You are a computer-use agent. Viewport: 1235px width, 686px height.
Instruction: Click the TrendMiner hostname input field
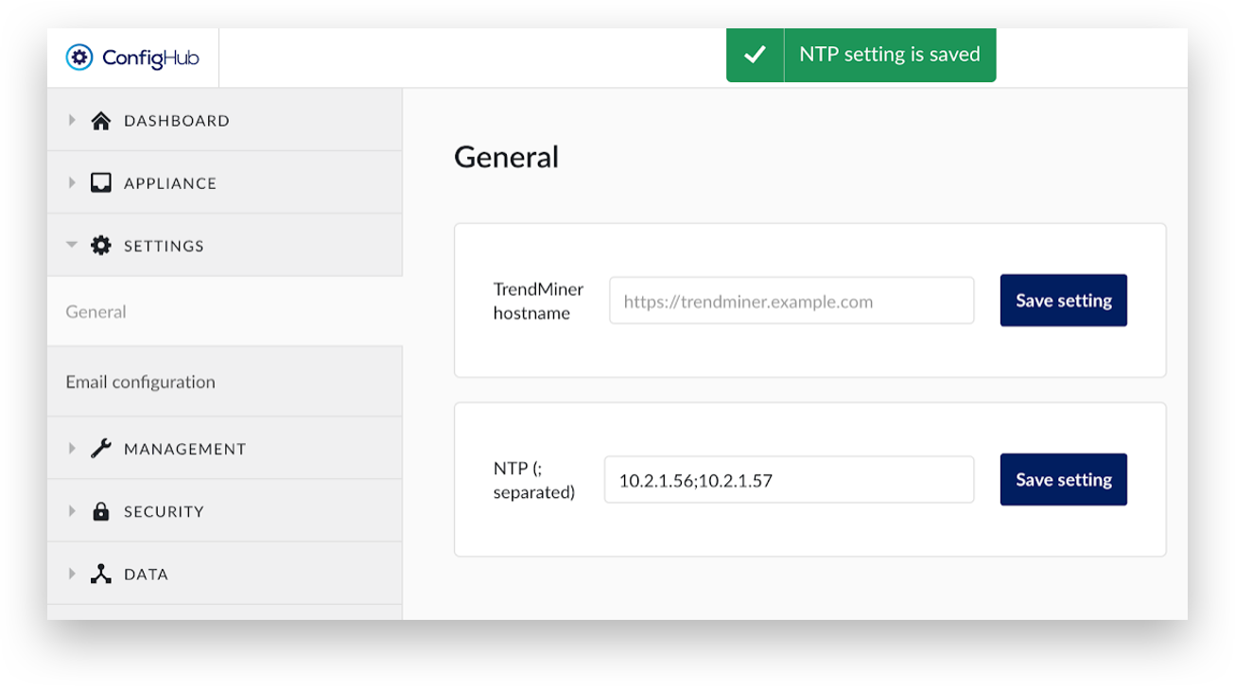(791, 301)
